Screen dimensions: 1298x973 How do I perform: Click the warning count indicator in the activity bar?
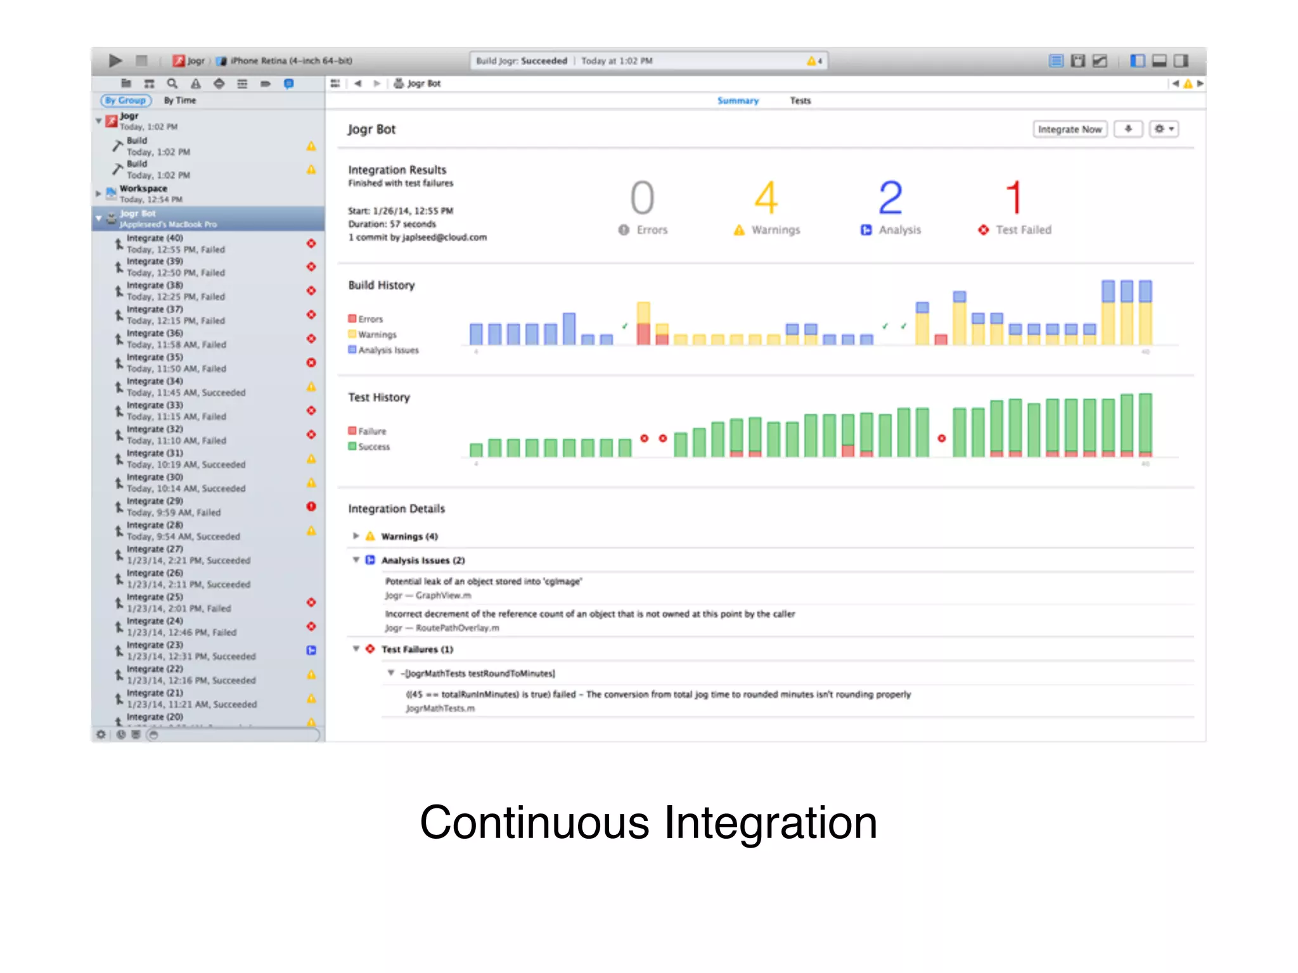click(x=814, y=61)
